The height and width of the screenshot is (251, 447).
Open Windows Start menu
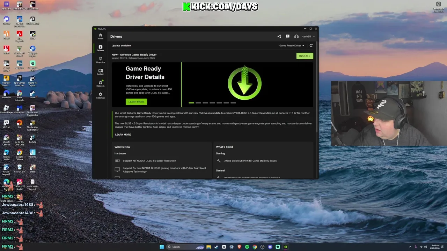point(162,247)
